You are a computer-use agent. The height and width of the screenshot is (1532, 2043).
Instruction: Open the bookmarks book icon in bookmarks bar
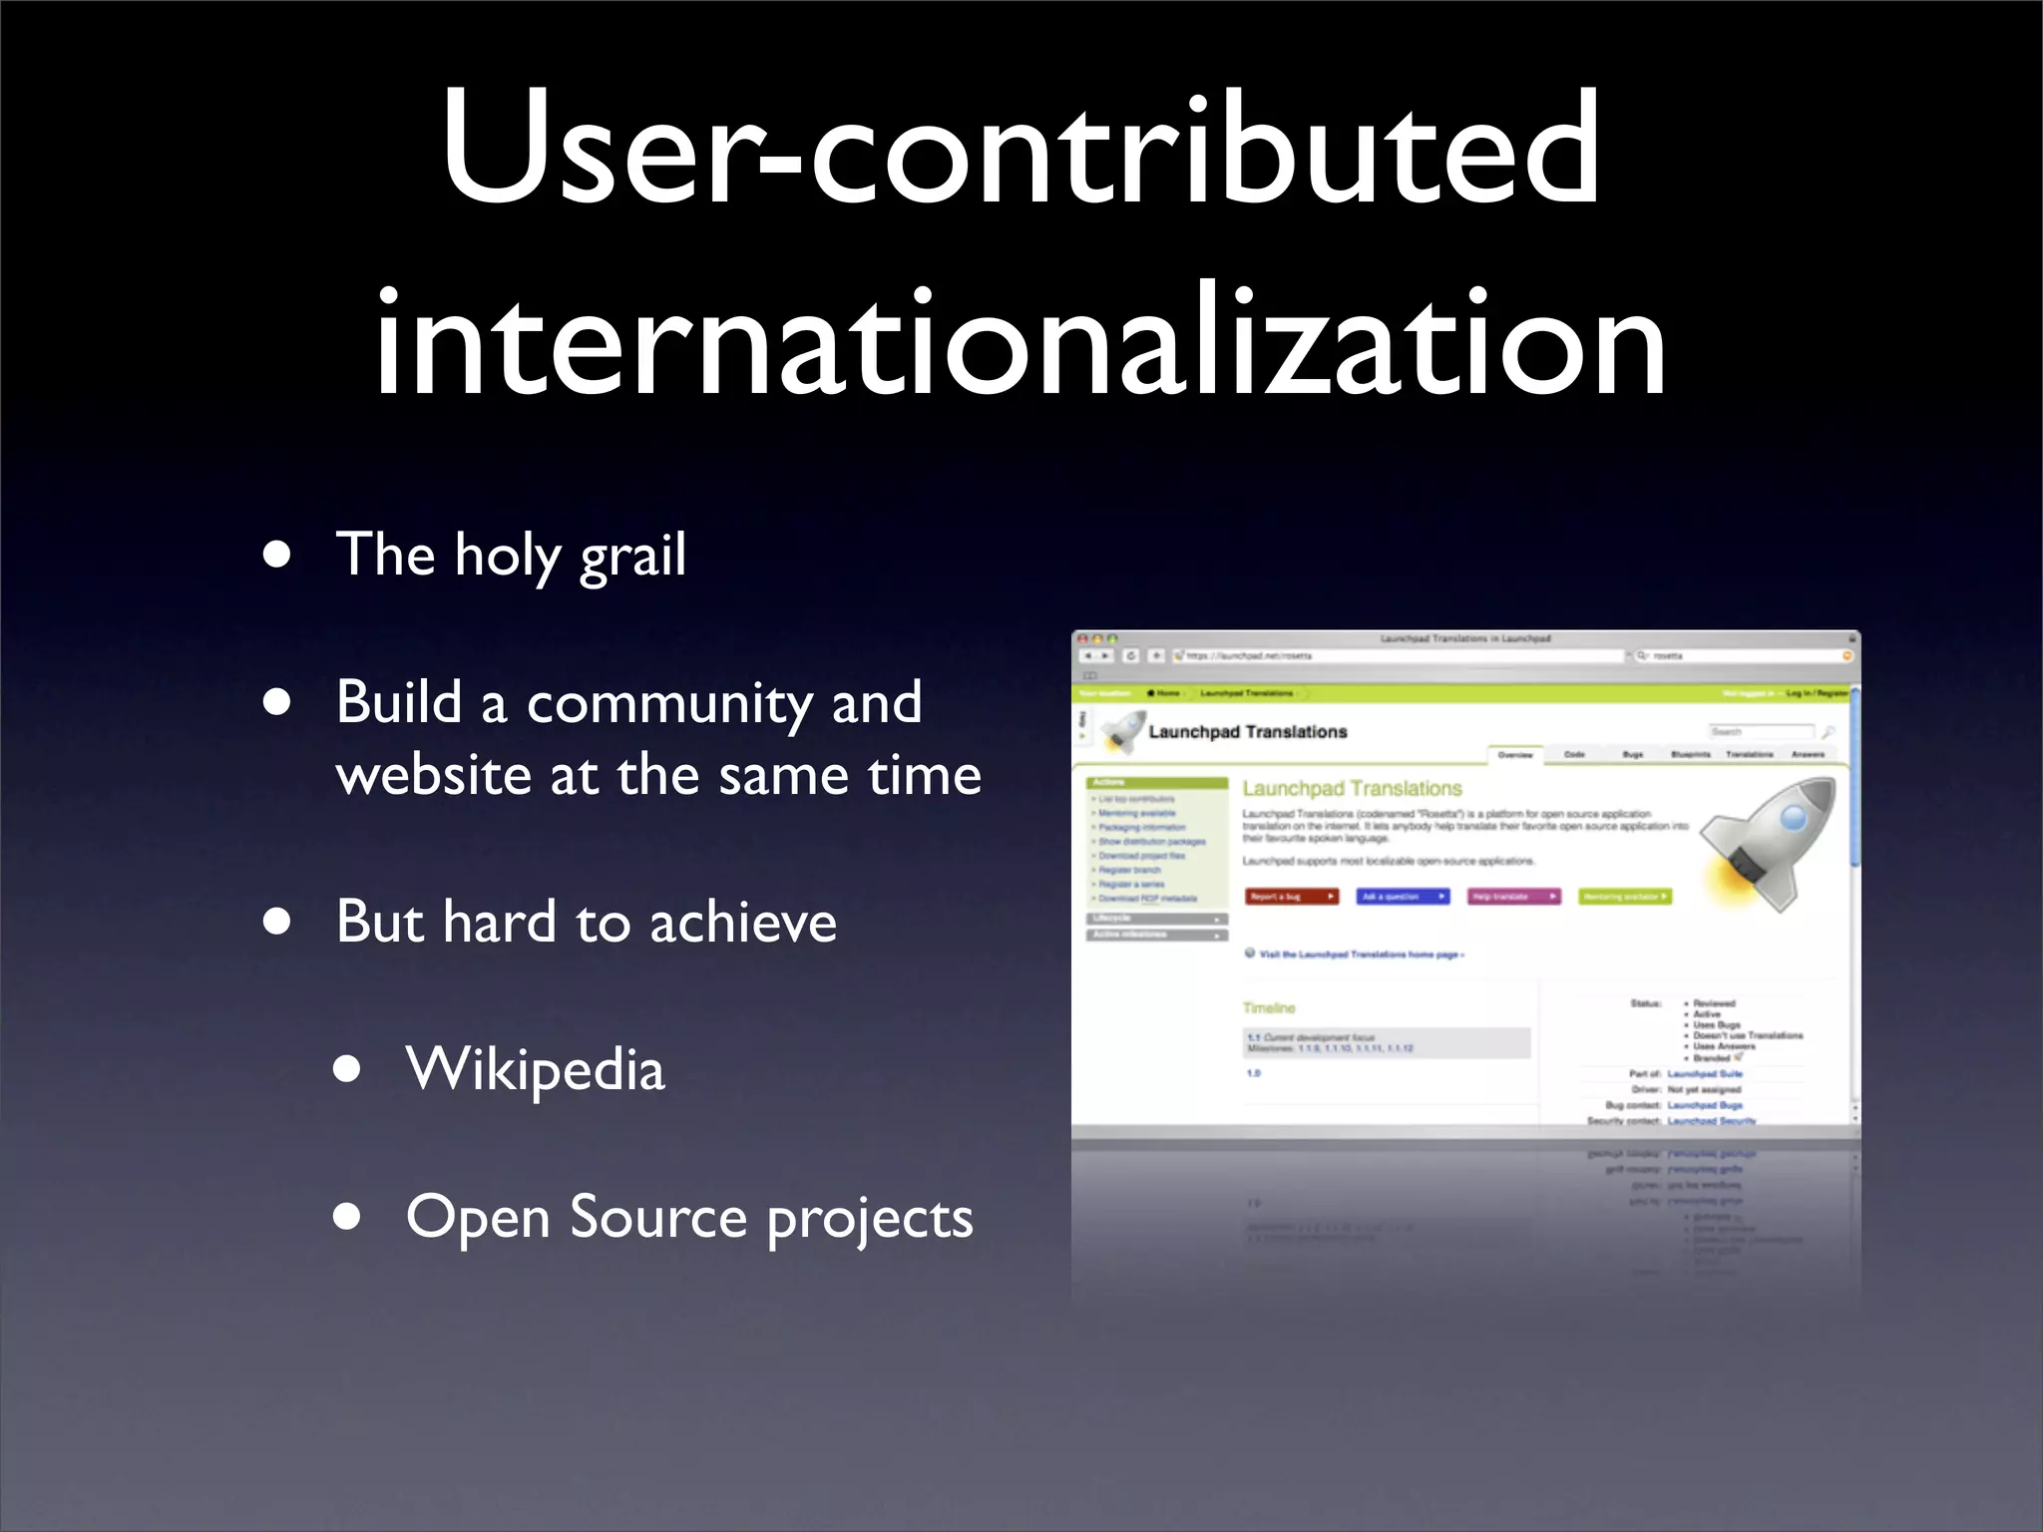[x=1090, y=675]
